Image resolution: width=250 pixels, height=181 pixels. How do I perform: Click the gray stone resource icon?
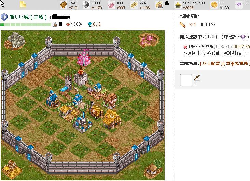point(86,5)
